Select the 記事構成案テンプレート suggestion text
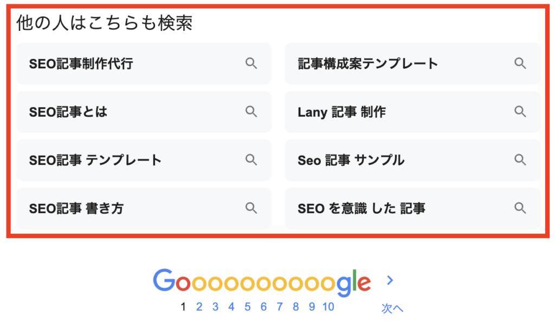 (x=367, y=64)
